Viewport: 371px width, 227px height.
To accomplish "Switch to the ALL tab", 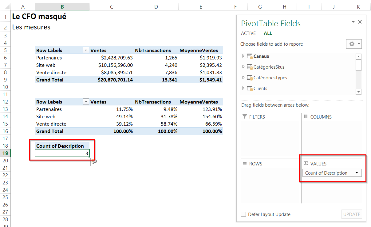I will coord(268,33).
